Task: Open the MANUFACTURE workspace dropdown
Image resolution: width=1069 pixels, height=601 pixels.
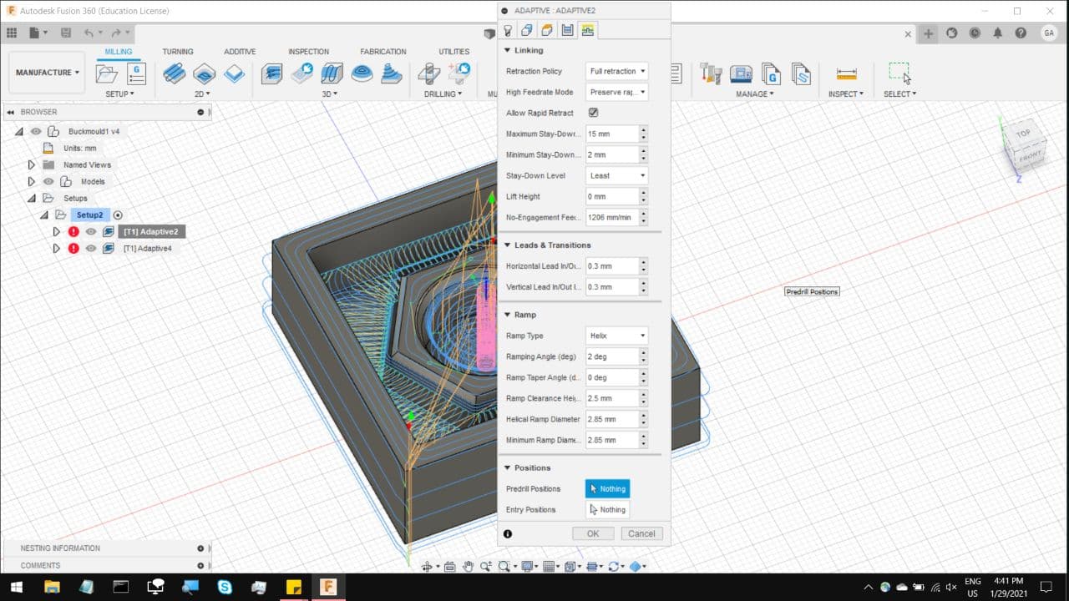Action: pyautogui.click(x=47, y=73)
